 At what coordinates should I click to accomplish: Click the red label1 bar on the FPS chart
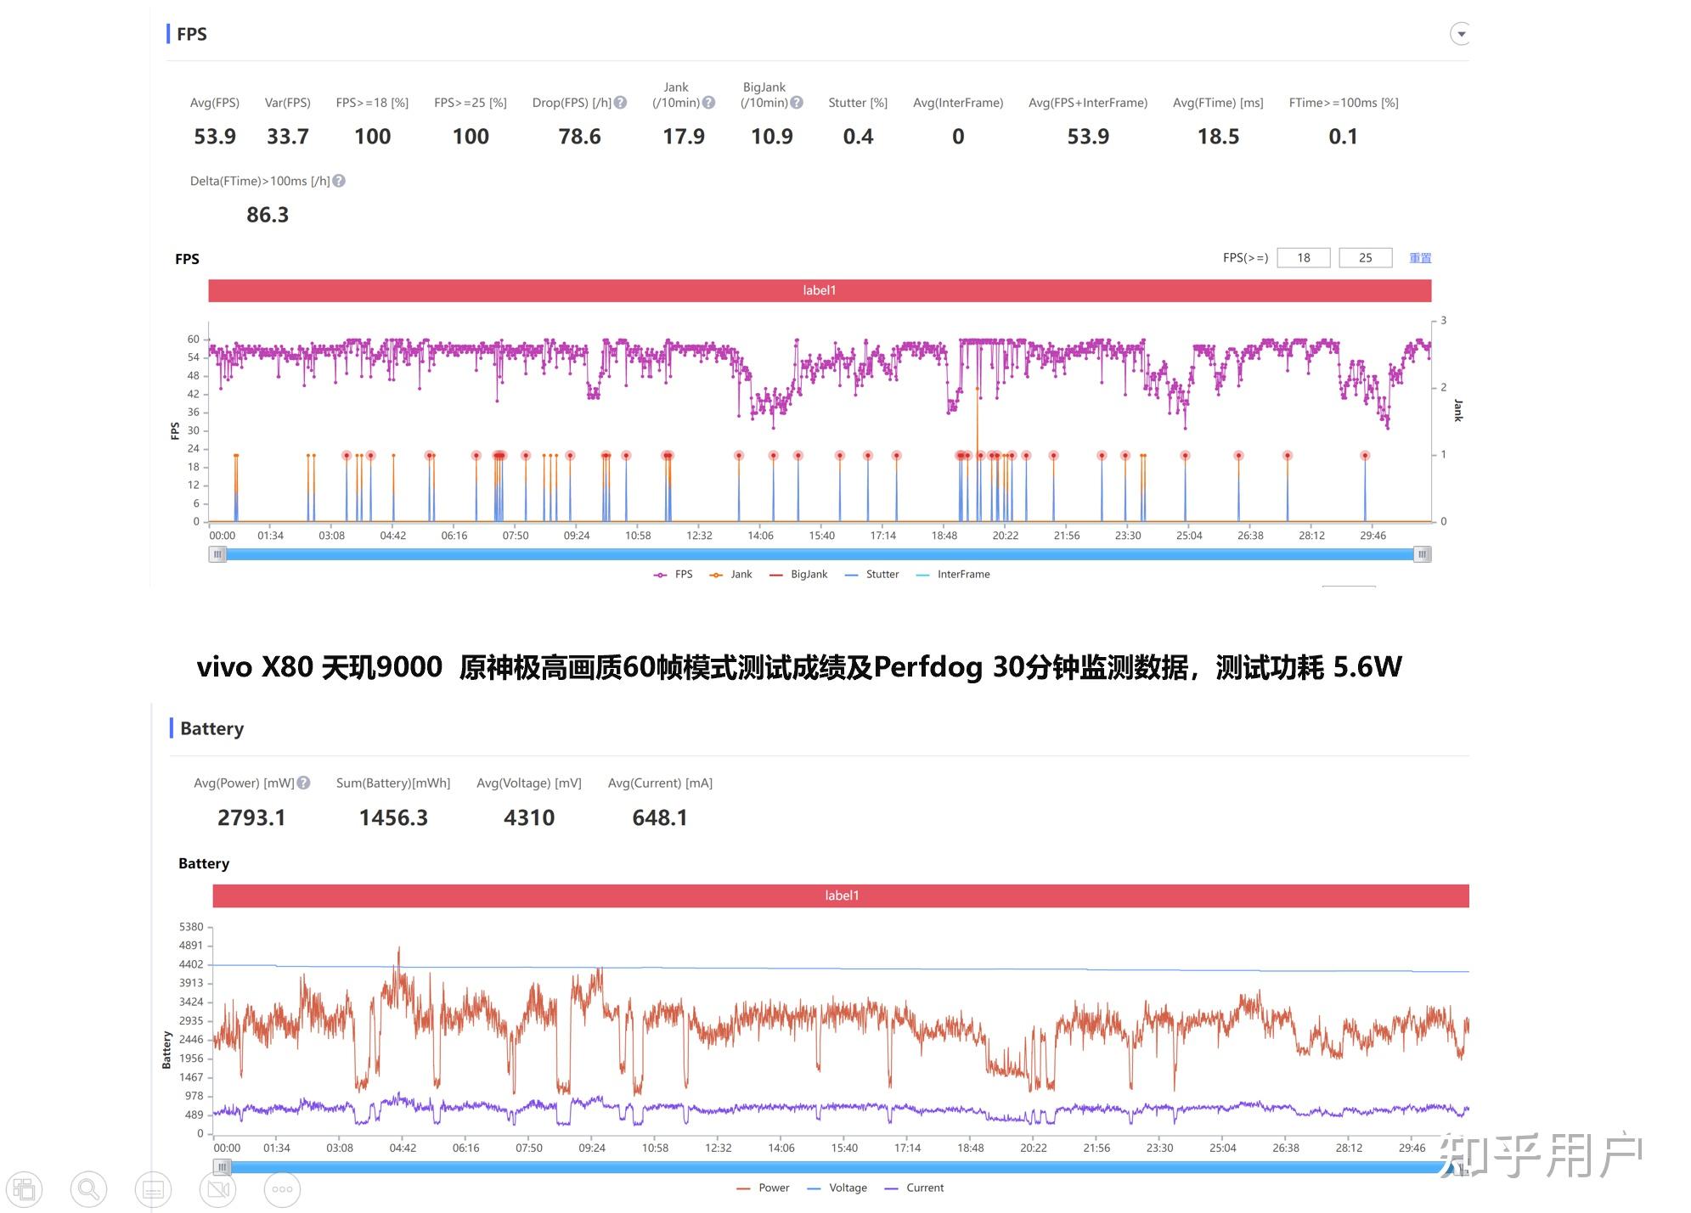tap(820, 290)
